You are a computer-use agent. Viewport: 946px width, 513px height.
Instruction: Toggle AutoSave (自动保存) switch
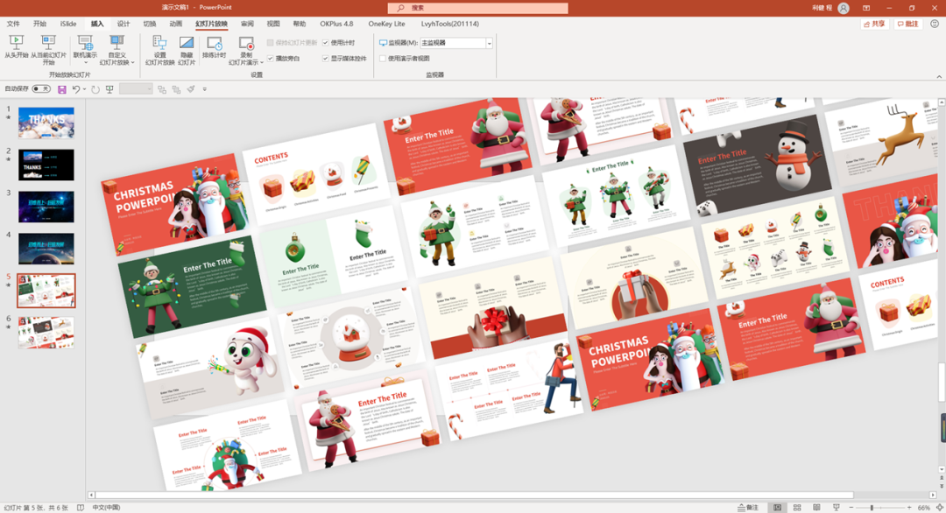(41, 89)
